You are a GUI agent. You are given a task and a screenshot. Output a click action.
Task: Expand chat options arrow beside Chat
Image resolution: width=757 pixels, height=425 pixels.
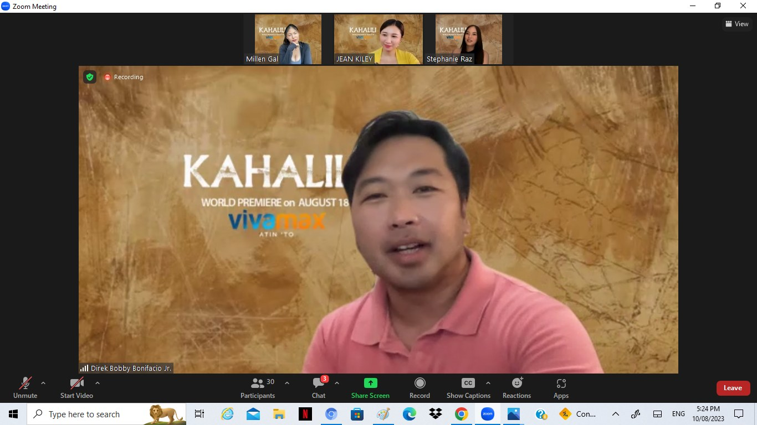coord(337,383)
